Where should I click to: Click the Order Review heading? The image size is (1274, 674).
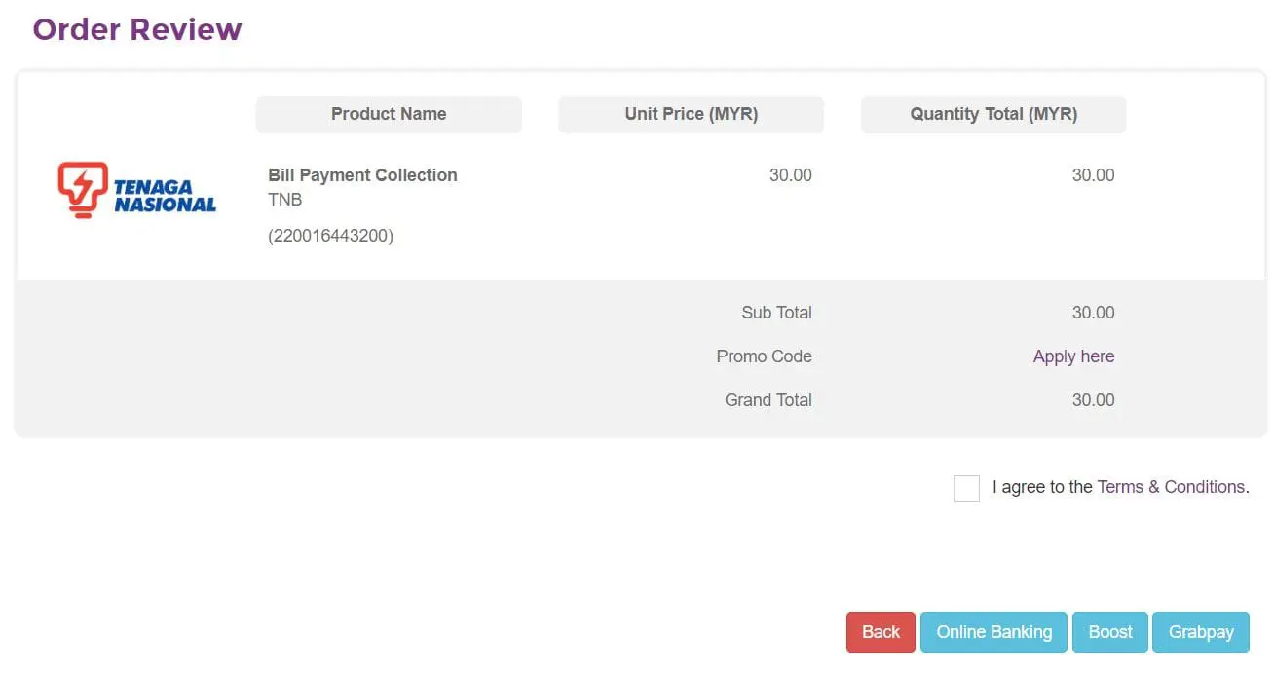[x=137, y=29]
